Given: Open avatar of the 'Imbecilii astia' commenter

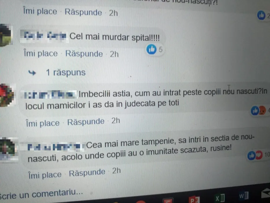Looking at the screenshot, I should point(7,95).
